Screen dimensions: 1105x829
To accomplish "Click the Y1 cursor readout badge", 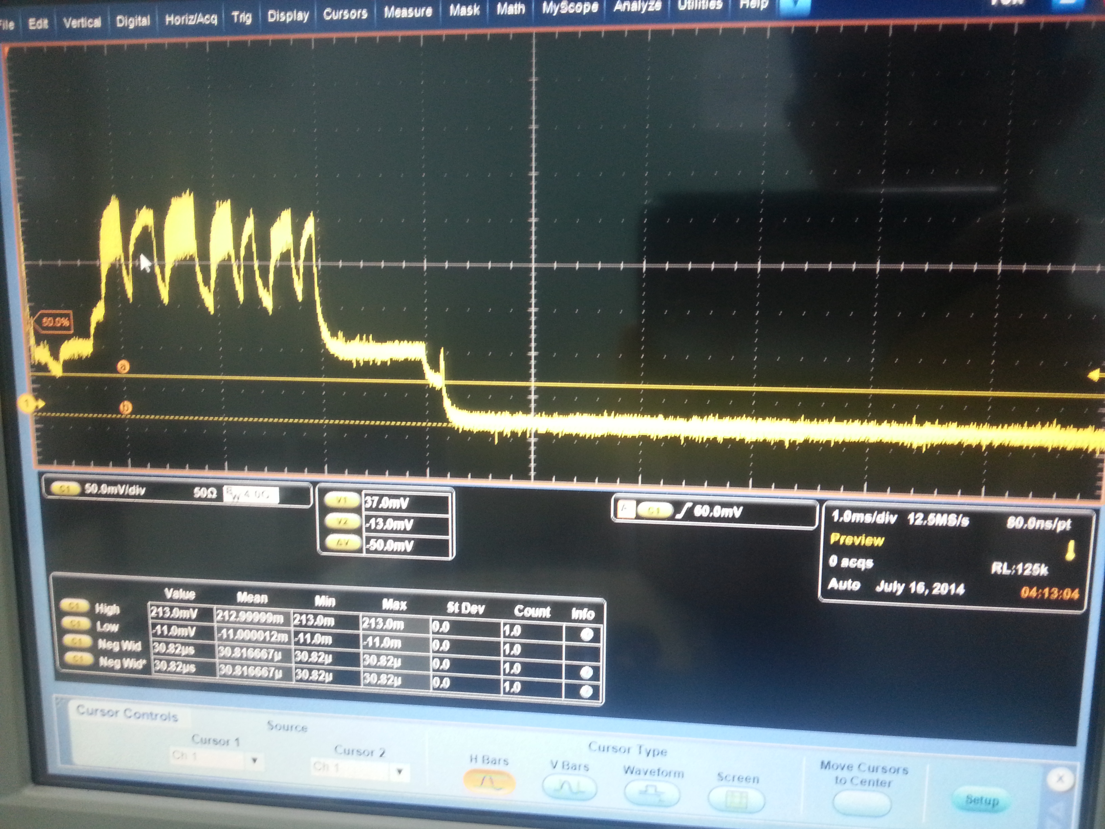I will 342,500.
